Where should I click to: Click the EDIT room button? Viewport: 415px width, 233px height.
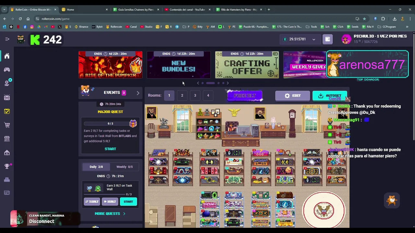point(292,96)
